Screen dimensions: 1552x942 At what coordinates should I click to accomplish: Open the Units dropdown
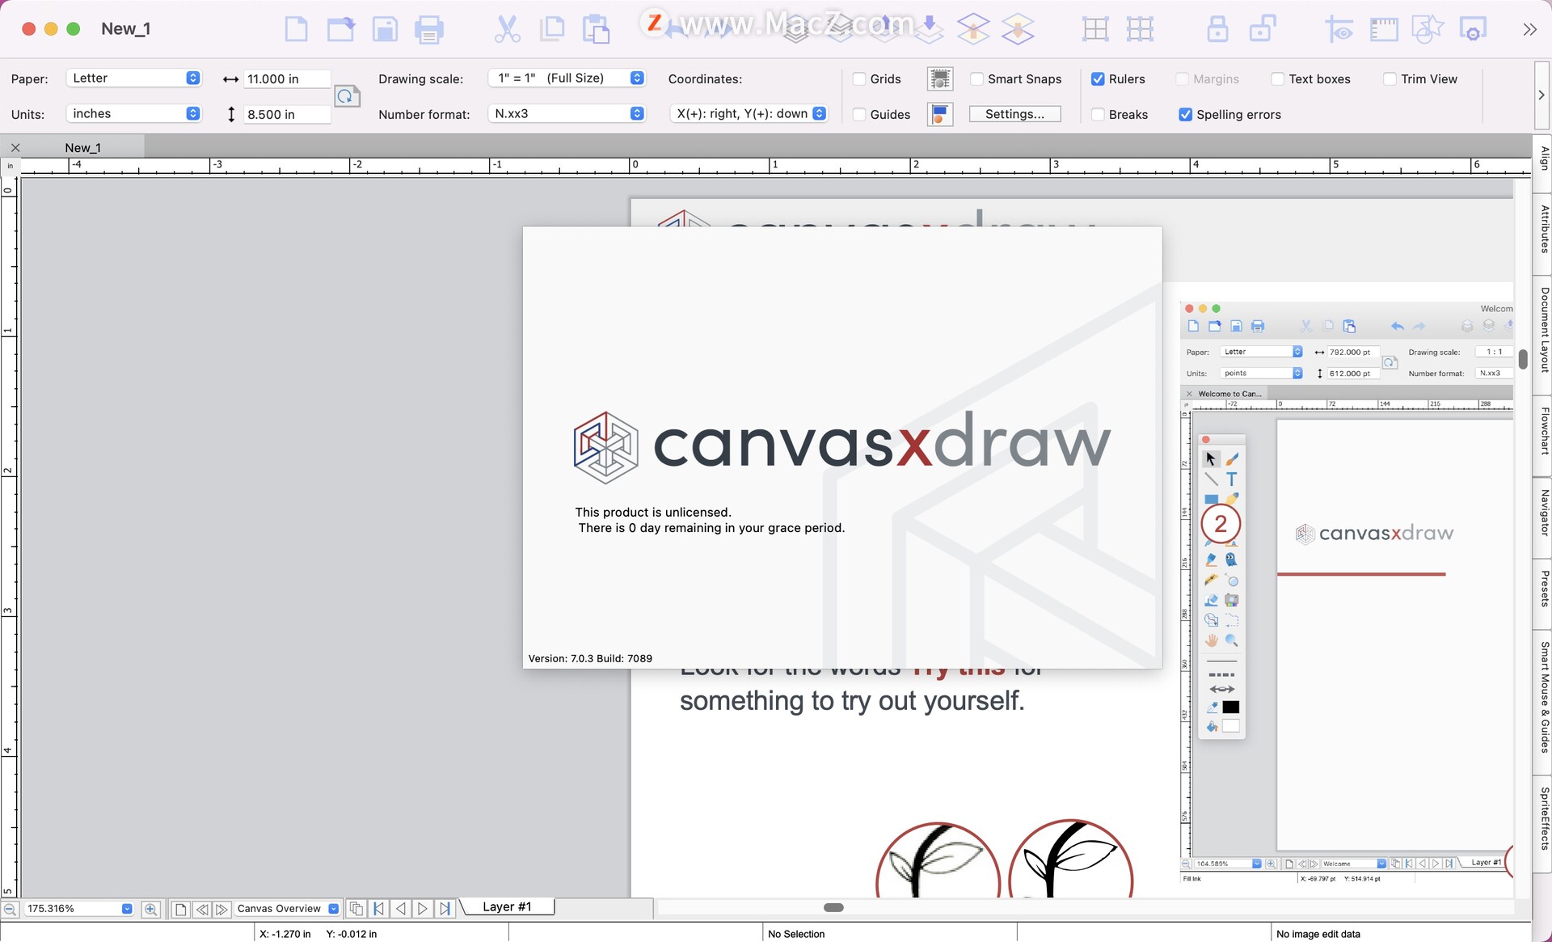point(134,114)
